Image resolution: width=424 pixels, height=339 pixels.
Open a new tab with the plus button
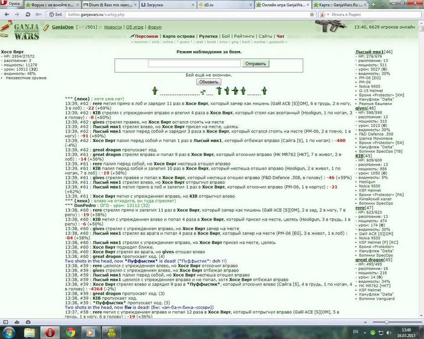click(373, 4)
